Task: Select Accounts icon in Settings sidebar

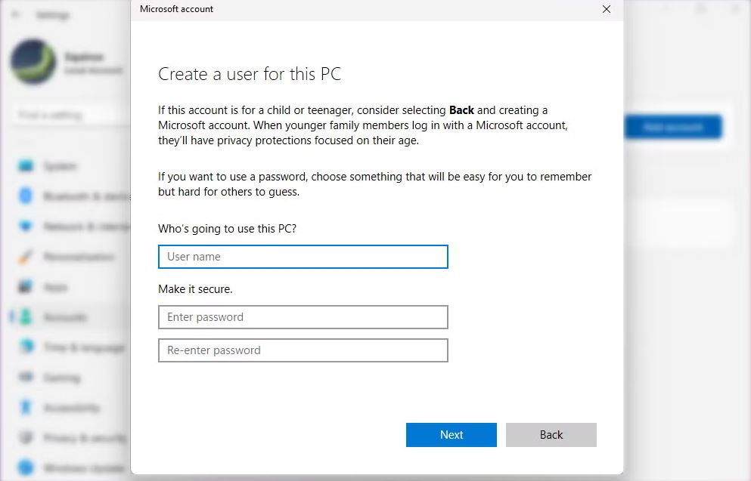Action: click(x=26, y=317)
